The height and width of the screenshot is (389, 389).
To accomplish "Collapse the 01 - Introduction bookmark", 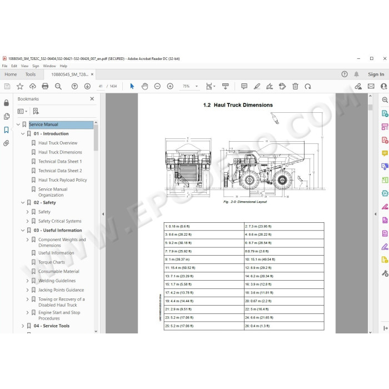I will (x=23, y=134).
